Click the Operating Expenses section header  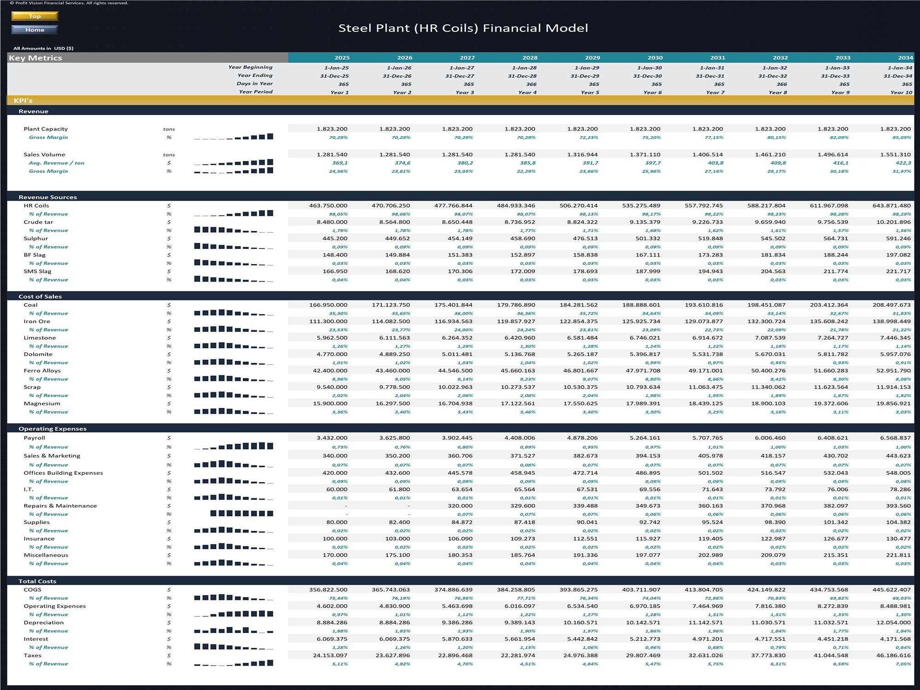(x=52, y=429)
